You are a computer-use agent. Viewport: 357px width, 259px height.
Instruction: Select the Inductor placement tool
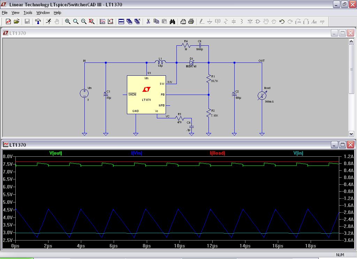[x=242, y=21]
